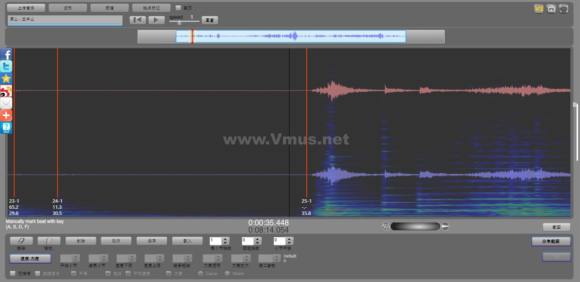Increase the 弱起拍数 pickup-beats stepper value
This screenshot has height=282, width=580.
click(x=258, y=239)
